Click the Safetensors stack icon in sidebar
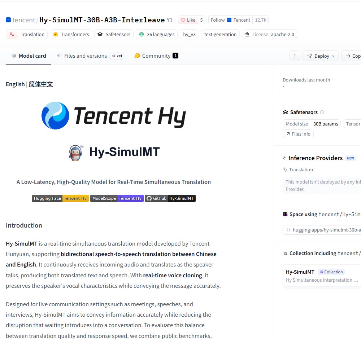Screen dimensions: 361x339 click(x=285, y=112)
